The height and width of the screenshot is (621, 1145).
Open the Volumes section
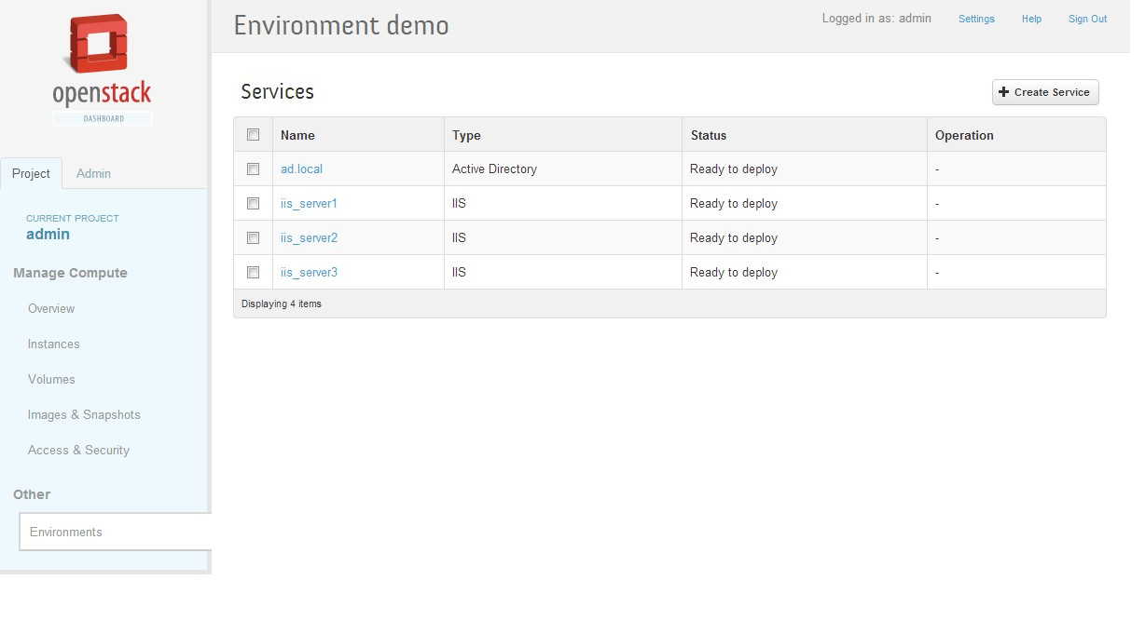tap(51, 379)
